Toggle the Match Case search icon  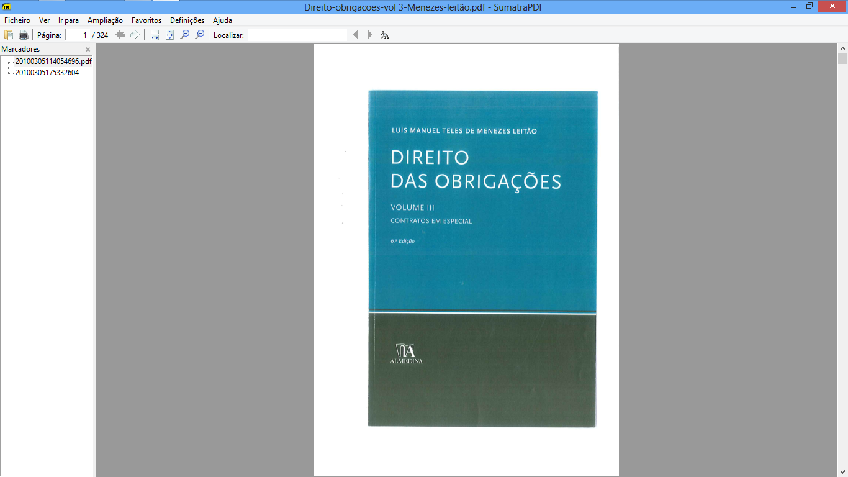pos(385,35)
